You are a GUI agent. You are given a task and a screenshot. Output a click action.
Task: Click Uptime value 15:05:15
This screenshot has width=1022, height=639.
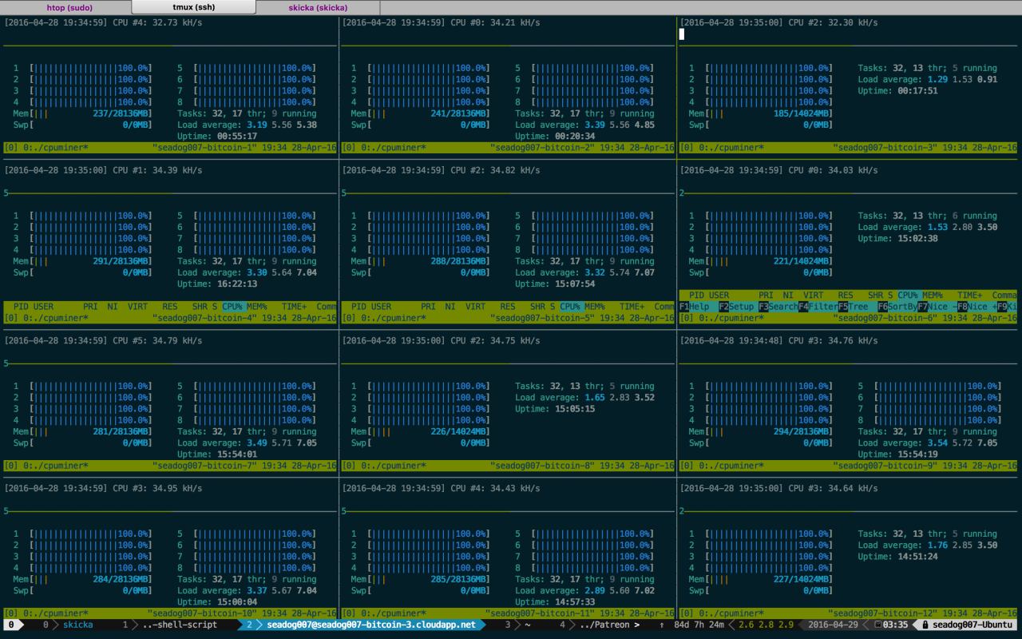click(x=575, y=409)
